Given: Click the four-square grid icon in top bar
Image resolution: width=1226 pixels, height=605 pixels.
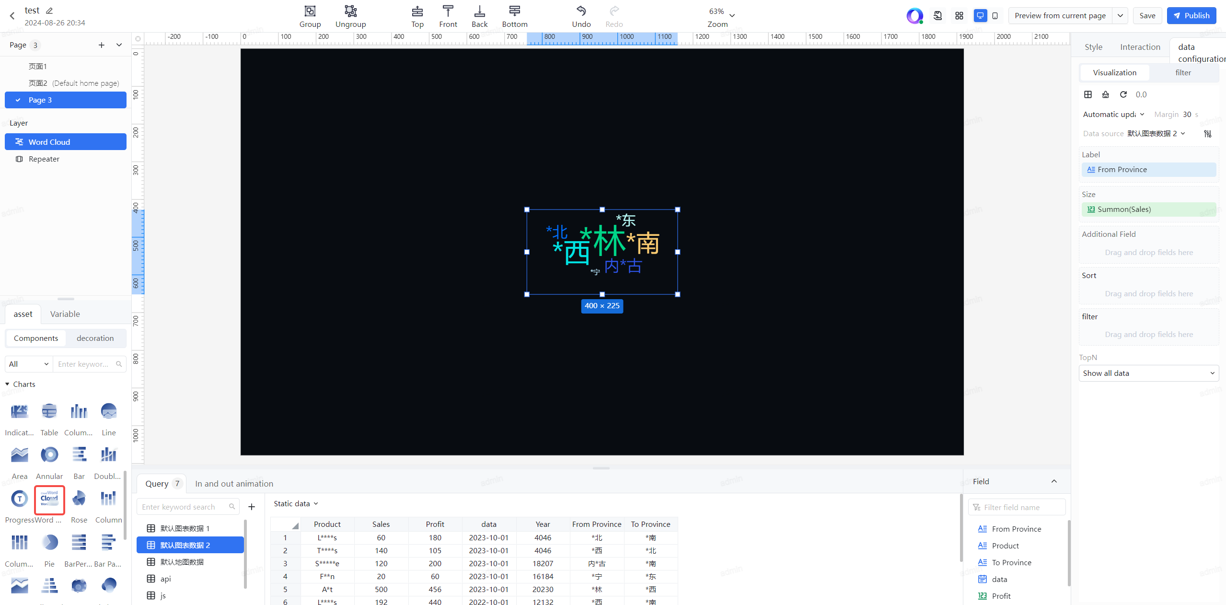Looking at the screenshot, I should point(959,16).
